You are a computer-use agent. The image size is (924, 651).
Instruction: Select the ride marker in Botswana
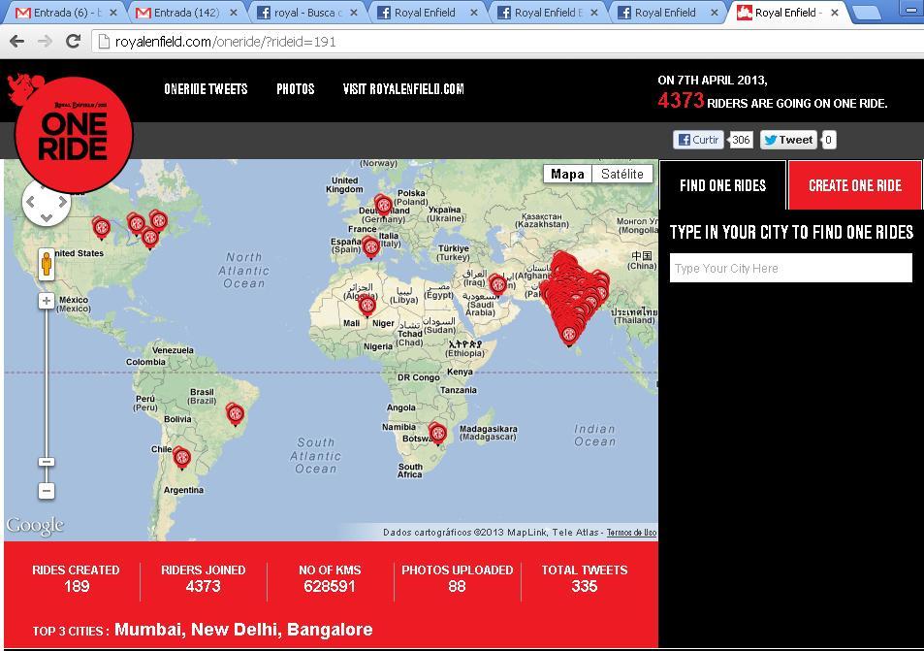pos(437,434)
